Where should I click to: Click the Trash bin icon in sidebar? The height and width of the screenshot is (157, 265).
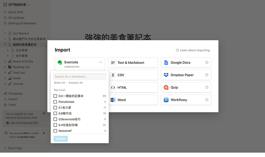(x=5, y=105)
